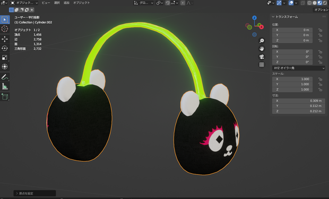Switch to solid viewport shading
This screenshot has width=329, height=199.
(315, 3)
